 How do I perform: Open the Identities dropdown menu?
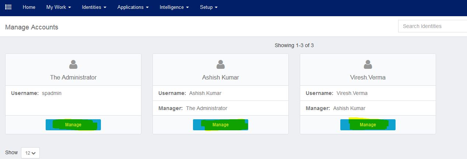(94, 7)
